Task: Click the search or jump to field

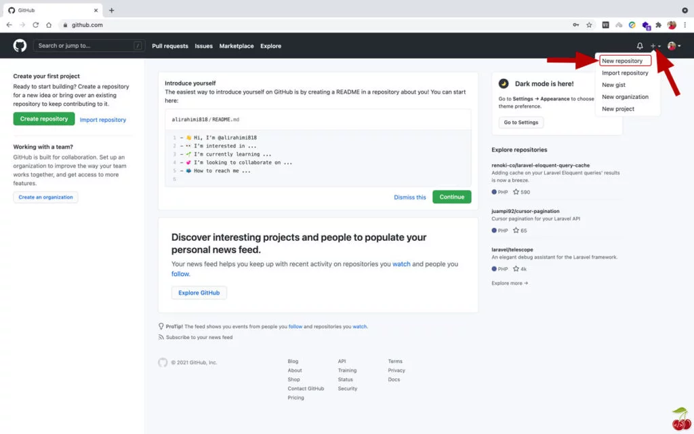Action: [x=88, y=45]
